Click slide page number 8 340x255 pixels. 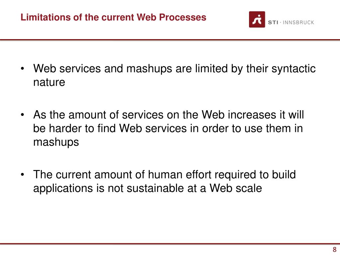pyautogui.click(x=335, y=249)
